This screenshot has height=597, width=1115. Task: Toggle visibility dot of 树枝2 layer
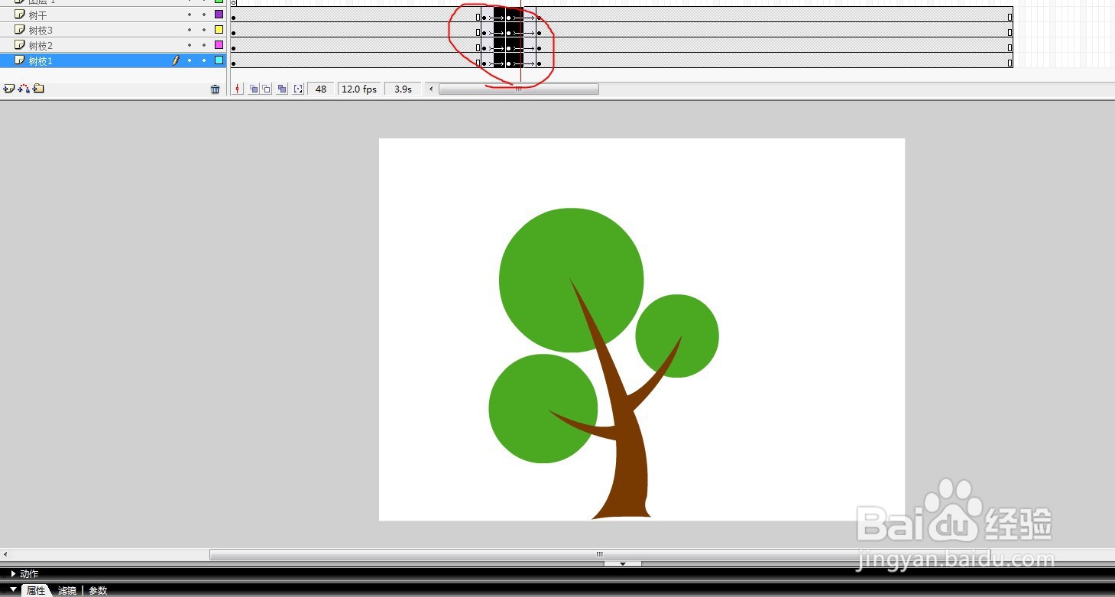point(190,45)
